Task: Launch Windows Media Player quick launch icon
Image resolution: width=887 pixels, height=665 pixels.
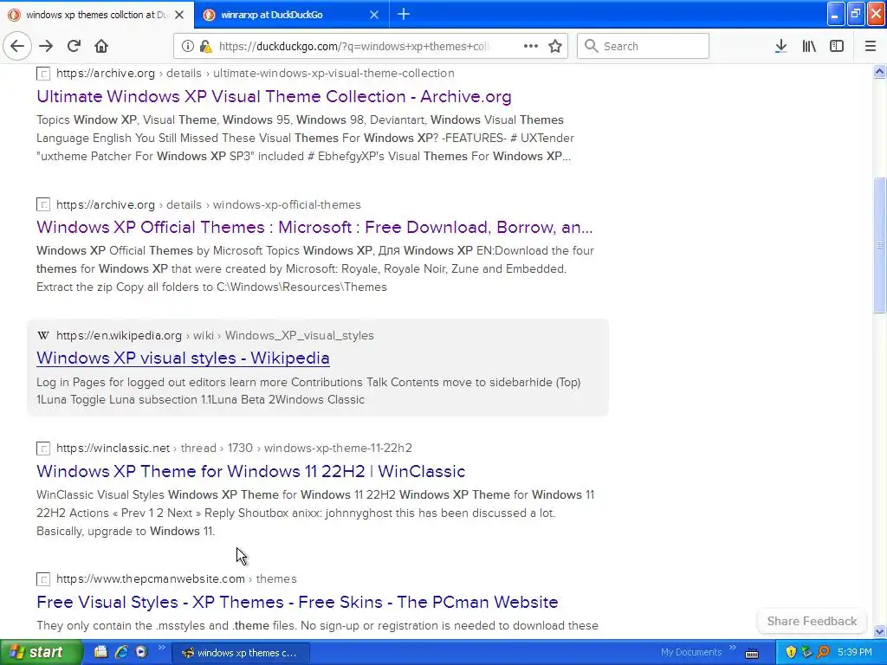Action: tap(141, 652)
